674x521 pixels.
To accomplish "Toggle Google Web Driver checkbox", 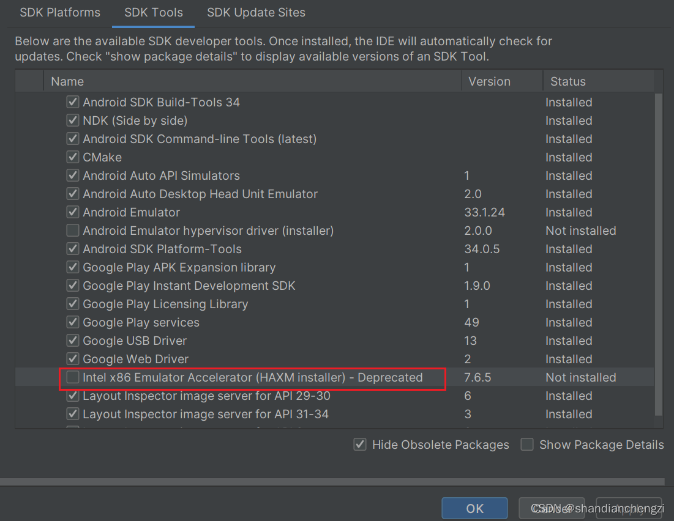I will [x=73, y=358].
